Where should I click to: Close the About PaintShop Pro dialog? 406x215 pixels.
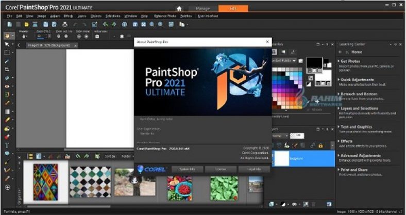pyautogui.click(x=267, y=42)
